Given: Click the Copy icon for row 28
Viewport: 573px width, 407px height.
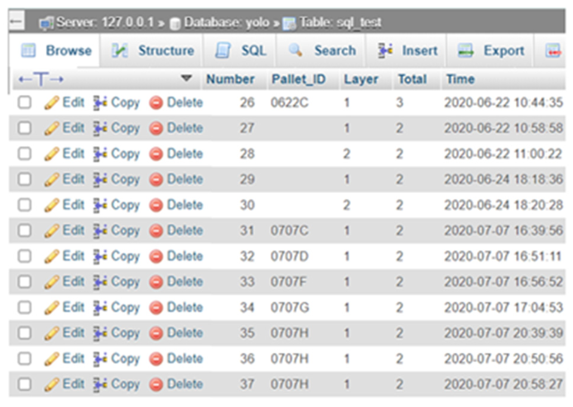Looking at the screenshot, I should pyautogui.click(x=100, y=154).
